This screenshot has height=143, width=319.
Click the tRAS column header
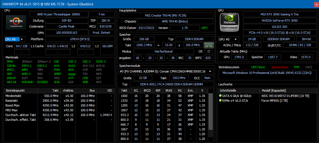click(168, 90)
